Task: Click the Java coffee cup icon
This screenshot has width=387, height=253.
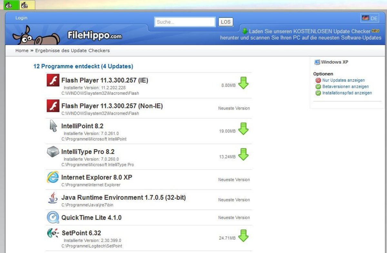Action: (53, 197)
